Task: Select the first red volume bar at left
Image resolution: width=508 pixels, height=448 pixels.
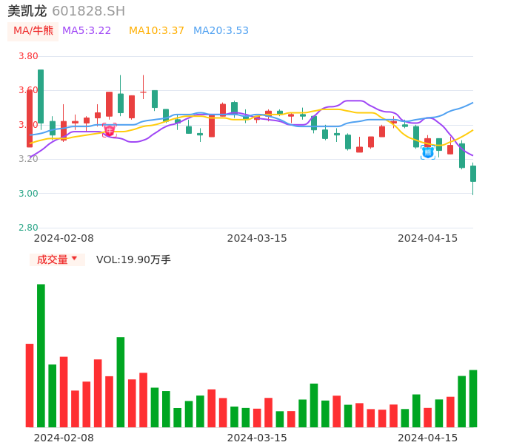Action: (x=30, y=384)
